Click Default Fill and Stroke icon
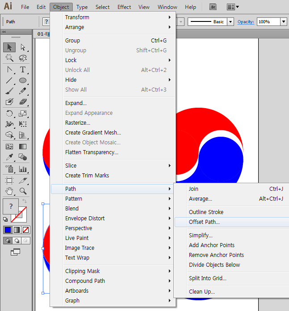 coord(5,219)
